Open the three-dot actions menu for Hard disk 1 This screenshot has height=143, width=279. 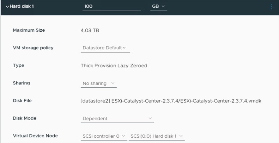(x=272, y=7)
